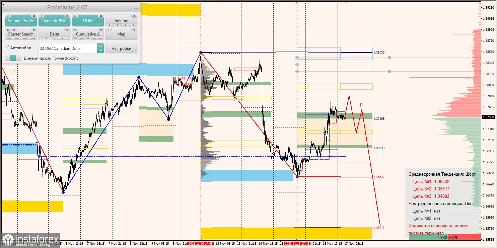Click the red swing-high point at 1.38535
The image size is (497, 248).
click(201, 52)
